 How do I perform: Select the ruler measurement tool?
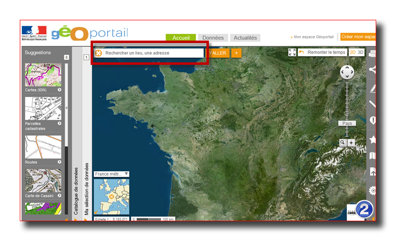point(373,104)
